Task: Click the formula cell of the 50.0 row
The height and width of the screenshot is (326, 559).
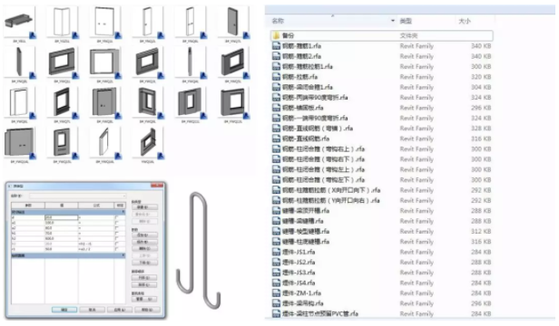Action: [x=96, y=249]
